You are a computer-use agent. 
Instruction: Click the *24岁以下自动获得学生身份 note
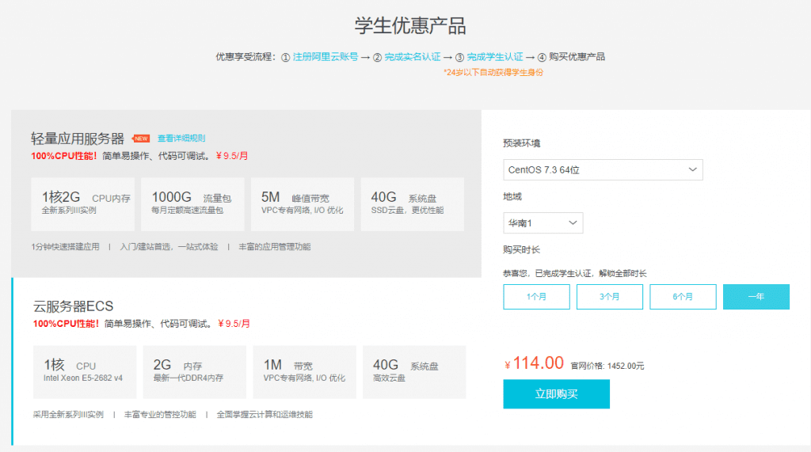(493, 72)
